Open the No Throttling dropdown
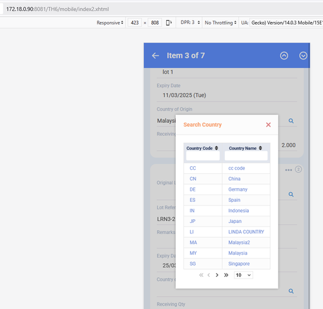 [x=220, y=23]
